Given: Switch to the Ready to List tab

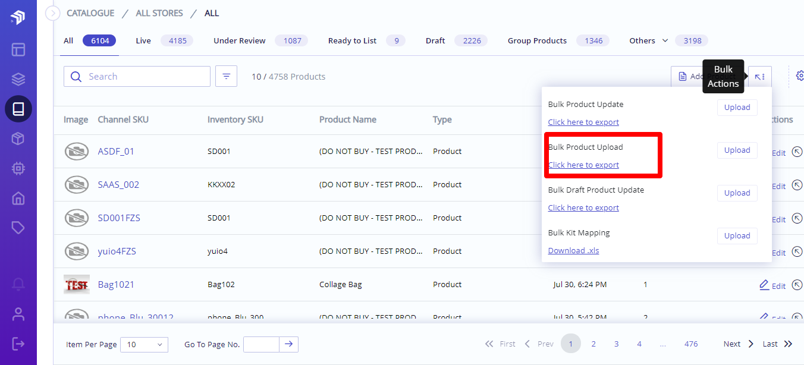Looking at the screenshot, I should (366, 40).
